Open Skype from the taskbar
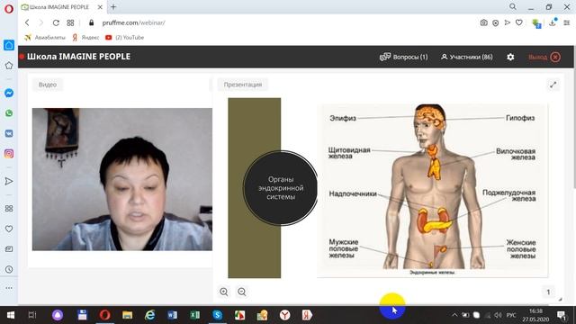Screen dimensions: 576x324 (217, 315)
